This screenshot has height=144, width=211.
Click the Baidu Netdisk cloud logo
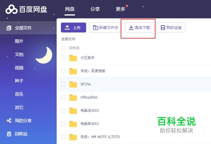pos(12,9)
